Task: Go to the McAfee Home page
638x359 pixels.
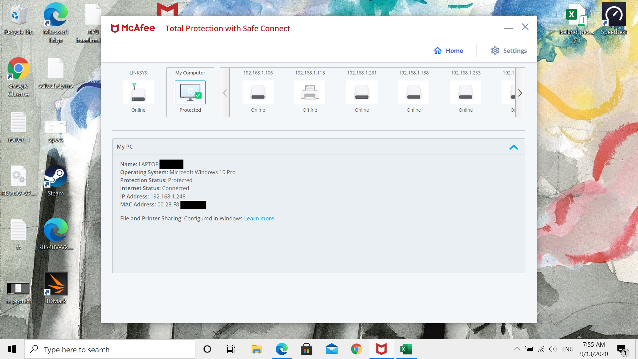Action: (x=448, y=51)
